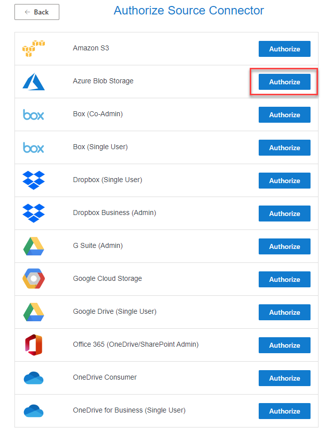The width and height of the screenshot is (324, 434).
Task: Click the G Suite (Admin) Drive icon
Action: tap(33, 246)
